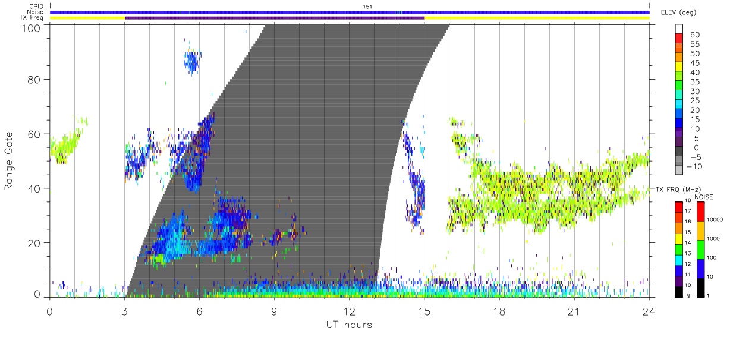The width and height of the screenshot is (730, 337).
Task: Click the isolated blue echo patch near range gate 85
Action: [x=192, y=61]
